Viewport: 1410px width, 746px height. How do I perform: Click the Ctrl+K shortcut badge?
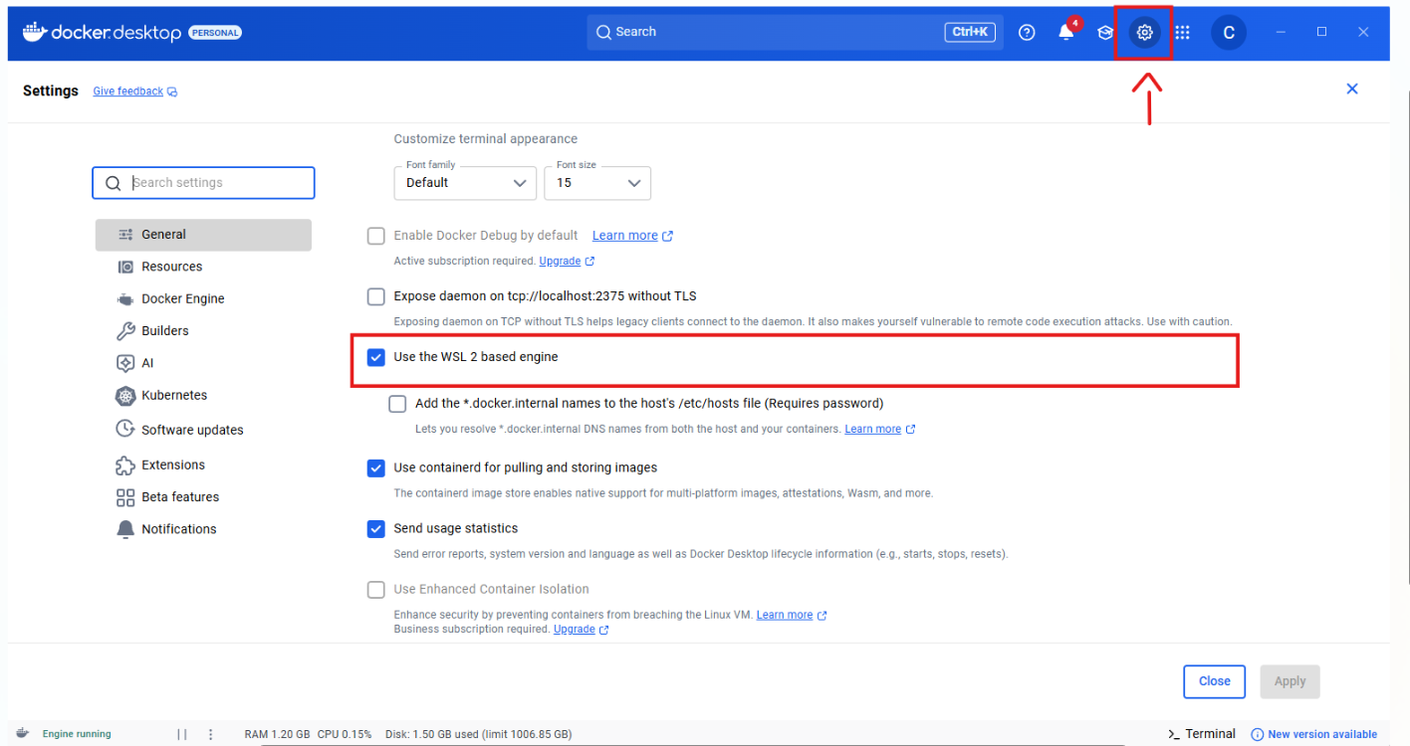[x=970, y=32]
